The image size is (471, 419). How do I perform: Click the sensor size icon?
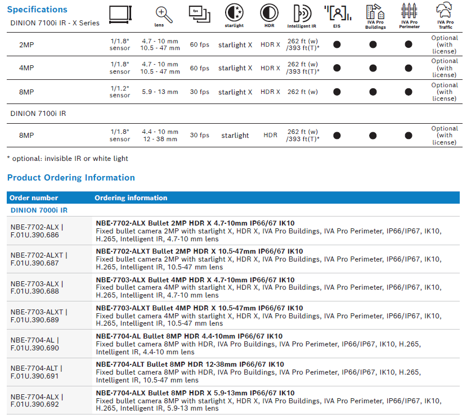(120, 13)
